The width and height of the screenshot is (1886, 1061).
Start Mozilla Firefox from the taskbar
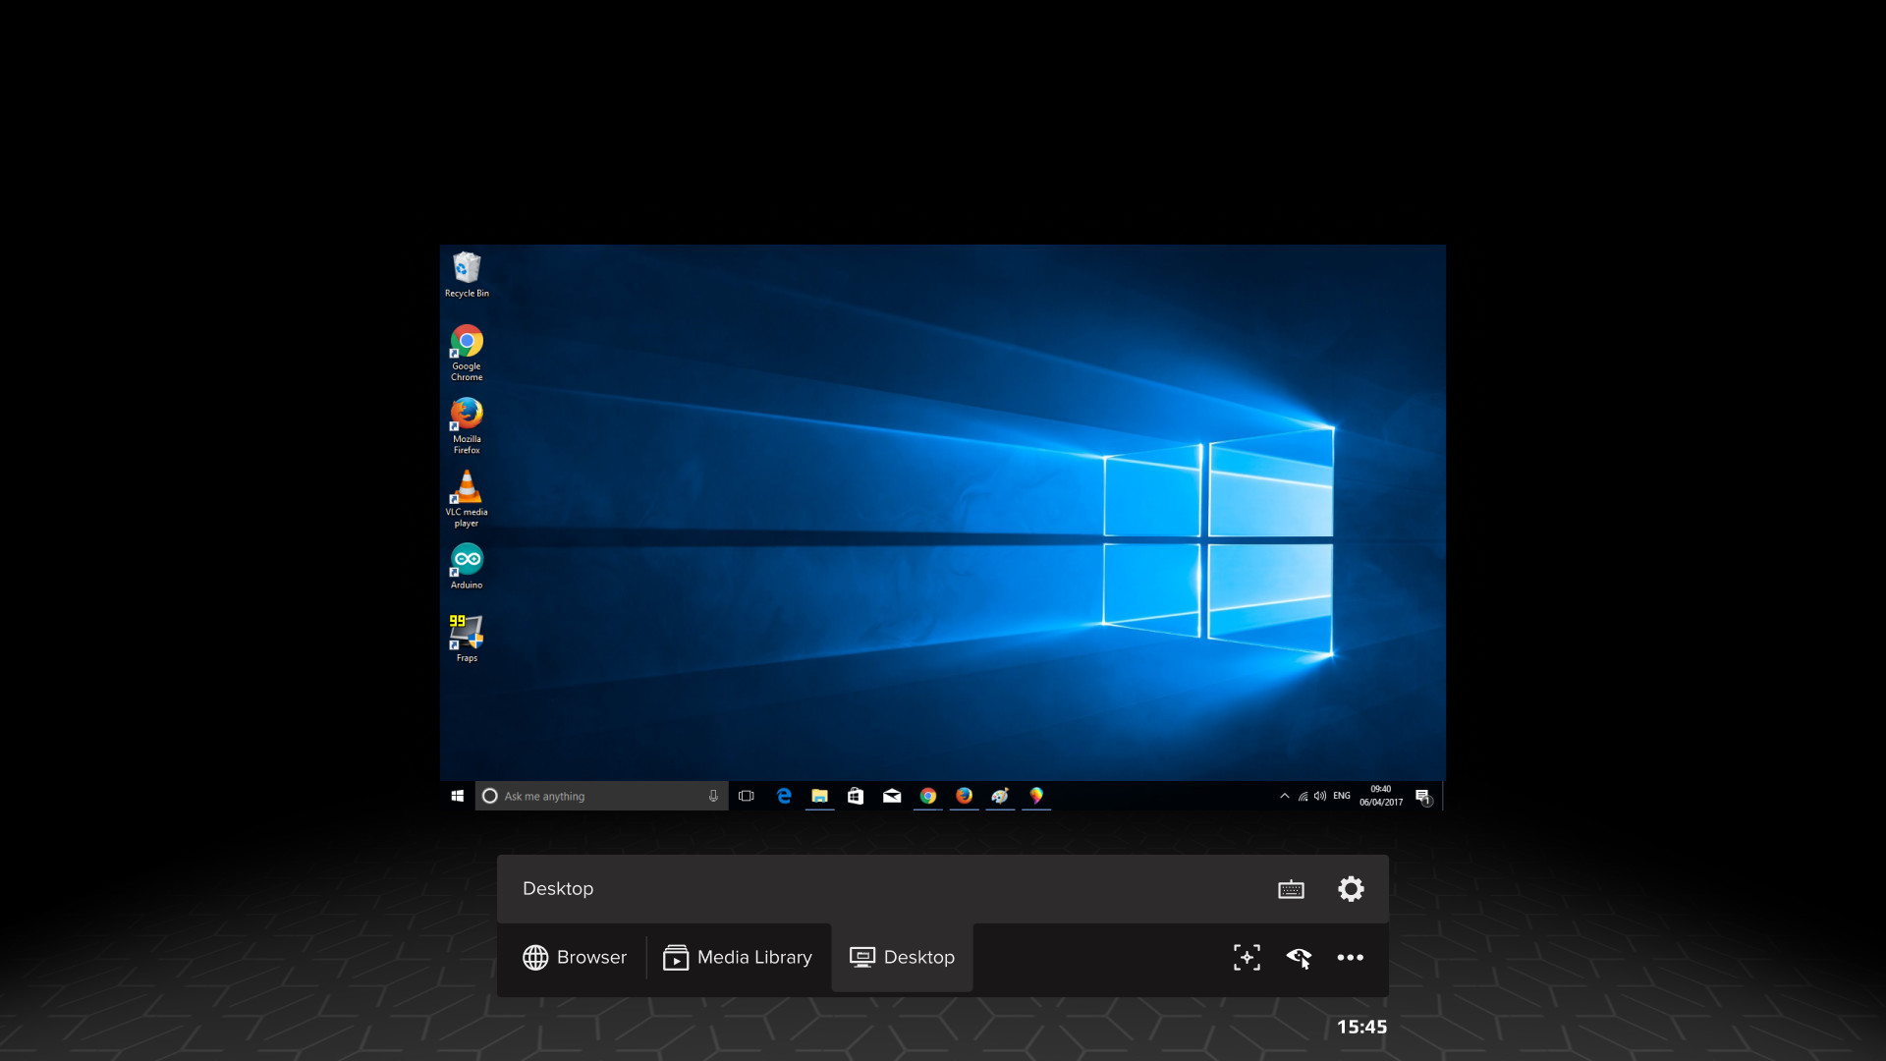[964, 797]
